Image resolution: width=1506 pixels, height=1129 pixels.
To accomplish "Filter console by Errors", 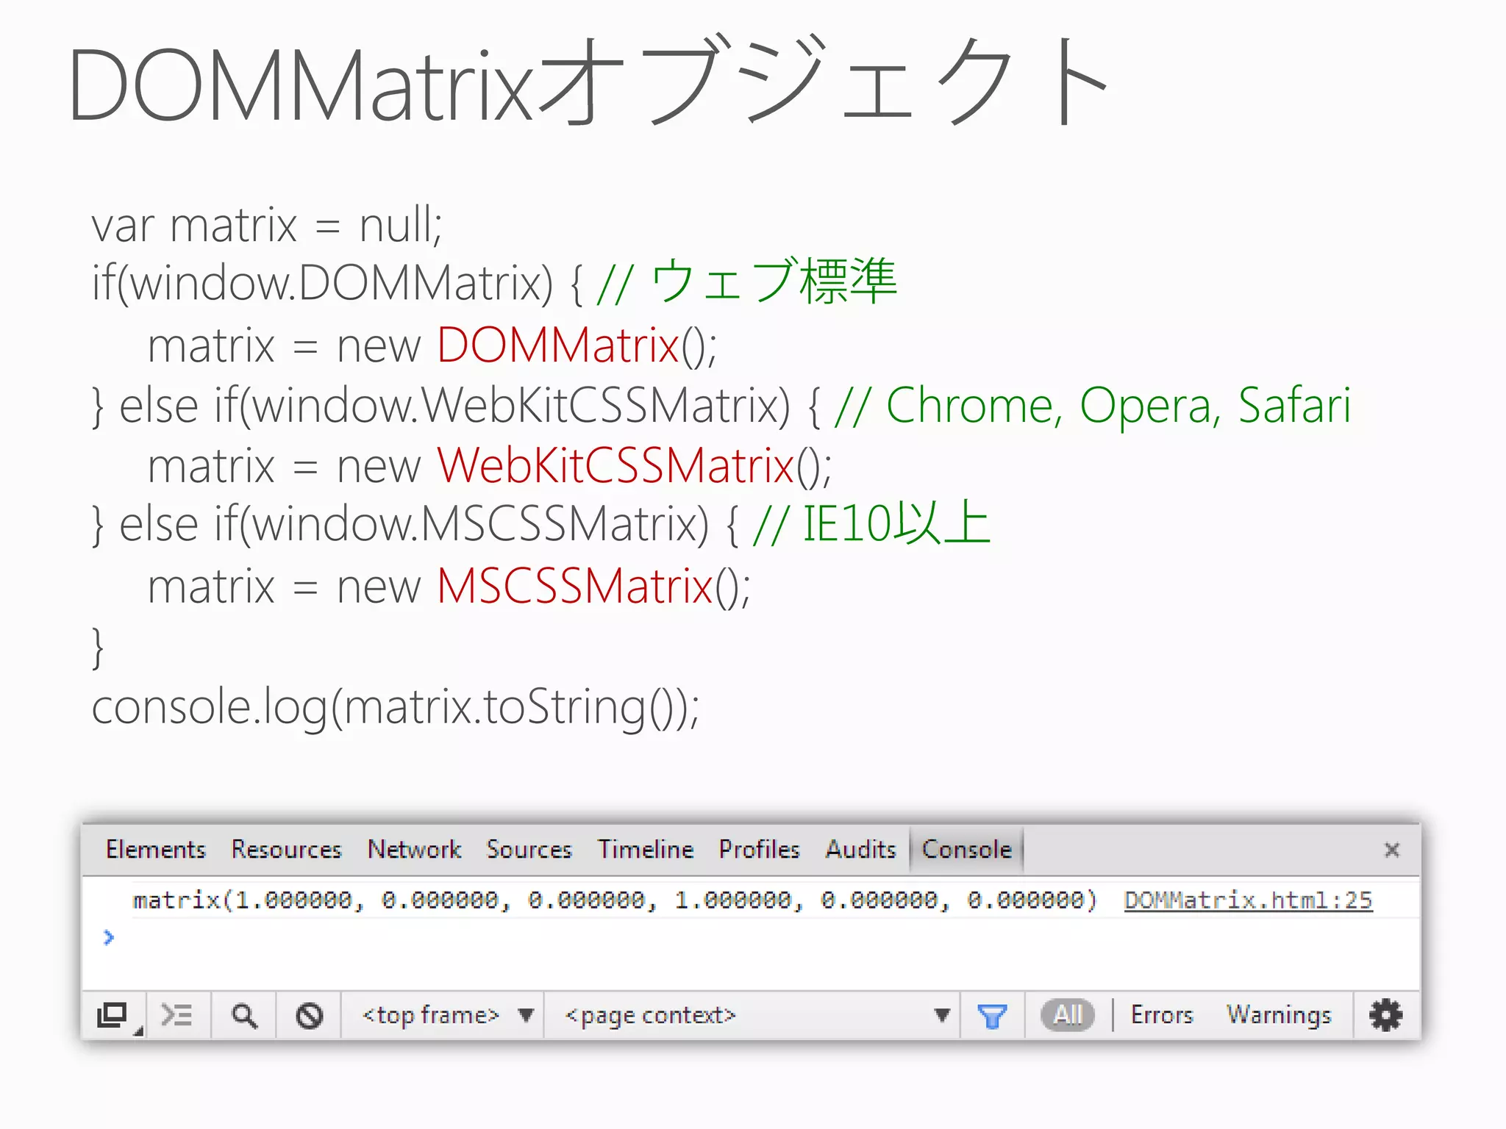I will coord(1162,1015).
